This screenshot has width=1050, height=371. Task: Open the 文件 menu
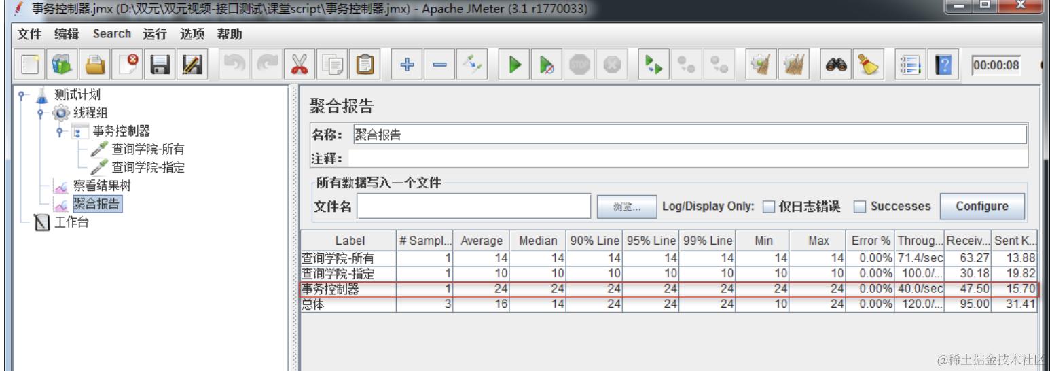pyautogui.click(x=28, y=34)
